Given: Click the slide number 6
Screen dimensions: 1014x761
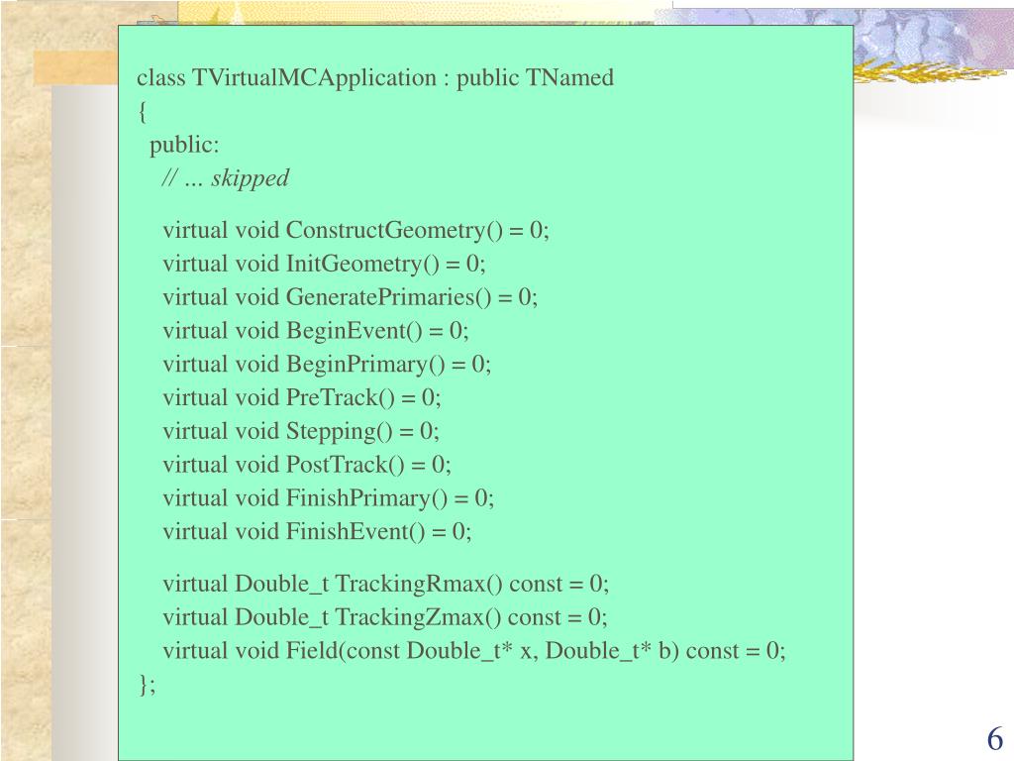Looking at the screenshot, I should tap(995, 739).
